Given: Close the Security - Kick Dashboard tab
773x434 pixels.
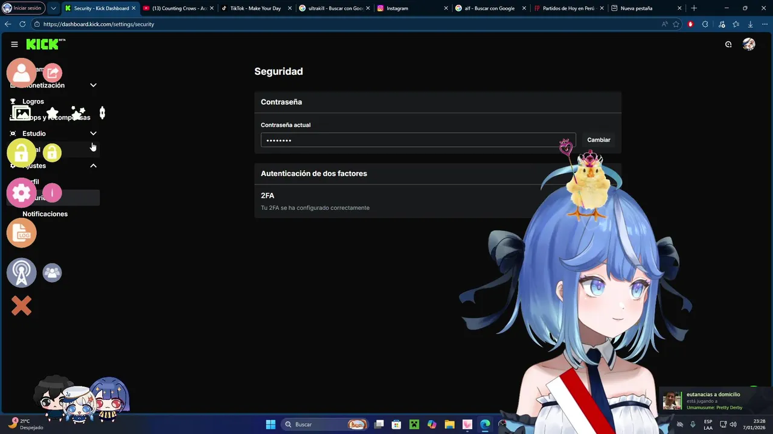Looking at the screenshot, I should (133, 8).
